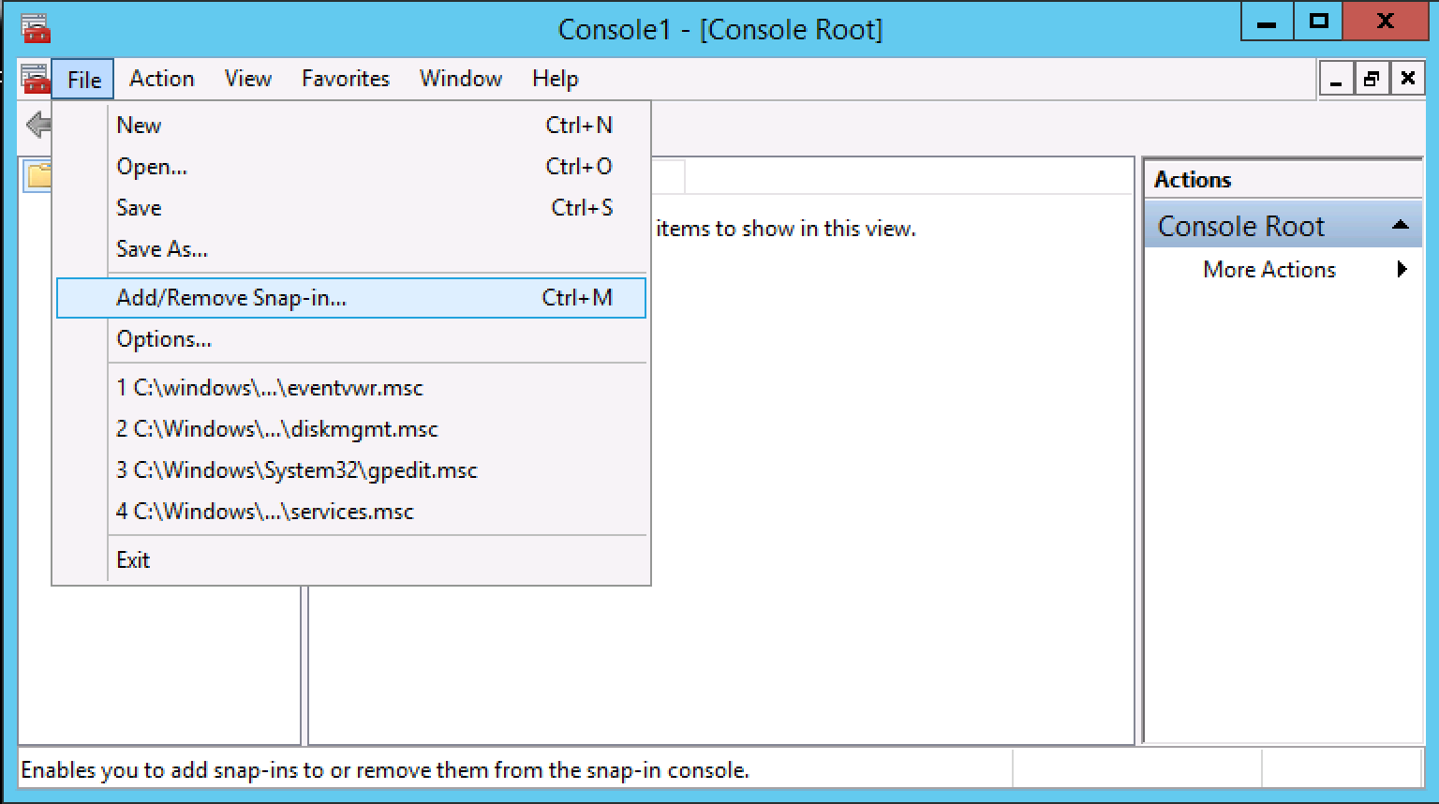
Task: Expand the More Actions submenu arrow
Action: 1402,270
